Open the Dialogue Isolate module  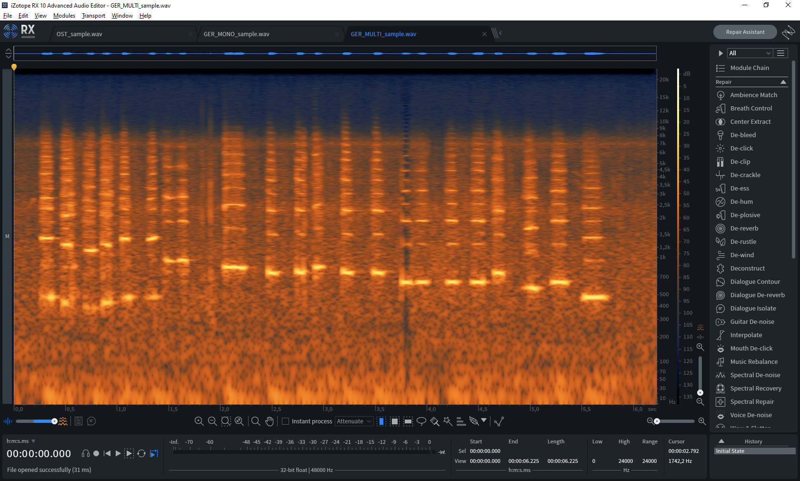click(x=753, y=309)
